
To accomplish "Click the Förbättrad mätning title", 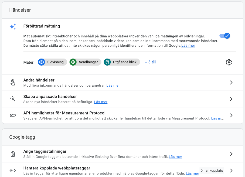I will (x=42, y=26).
